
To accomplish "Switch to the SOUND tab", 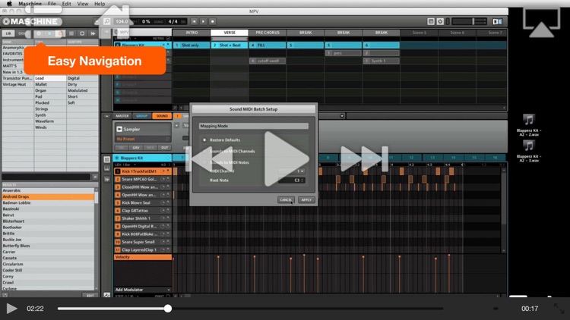I will tap(162, 116).
